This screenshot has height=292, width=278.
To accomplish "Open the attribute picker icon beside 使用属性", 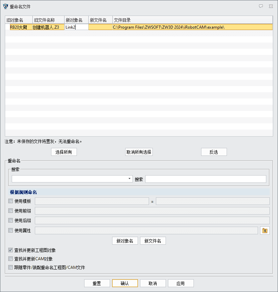I will pos(265,230).
